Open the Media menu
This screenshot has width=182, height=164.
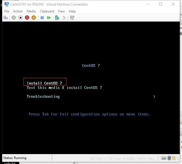pos(31,11)
